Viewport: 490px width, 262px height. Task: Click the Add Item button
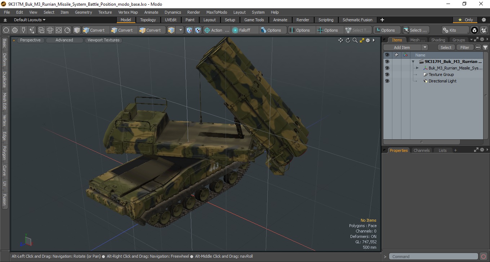click(x=402, y=48)
